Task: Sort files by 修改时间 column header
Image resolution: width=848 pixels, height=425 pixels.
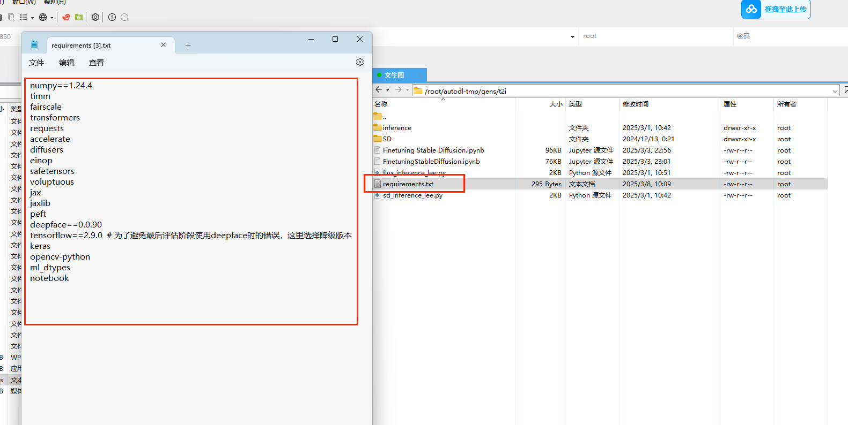Action: click(x=636, y=104)
